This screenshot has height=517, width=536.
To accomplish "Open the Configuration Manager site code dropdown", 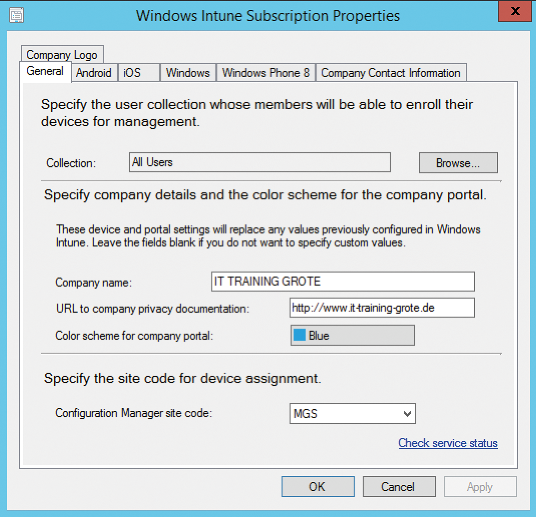I will point(352,413).
